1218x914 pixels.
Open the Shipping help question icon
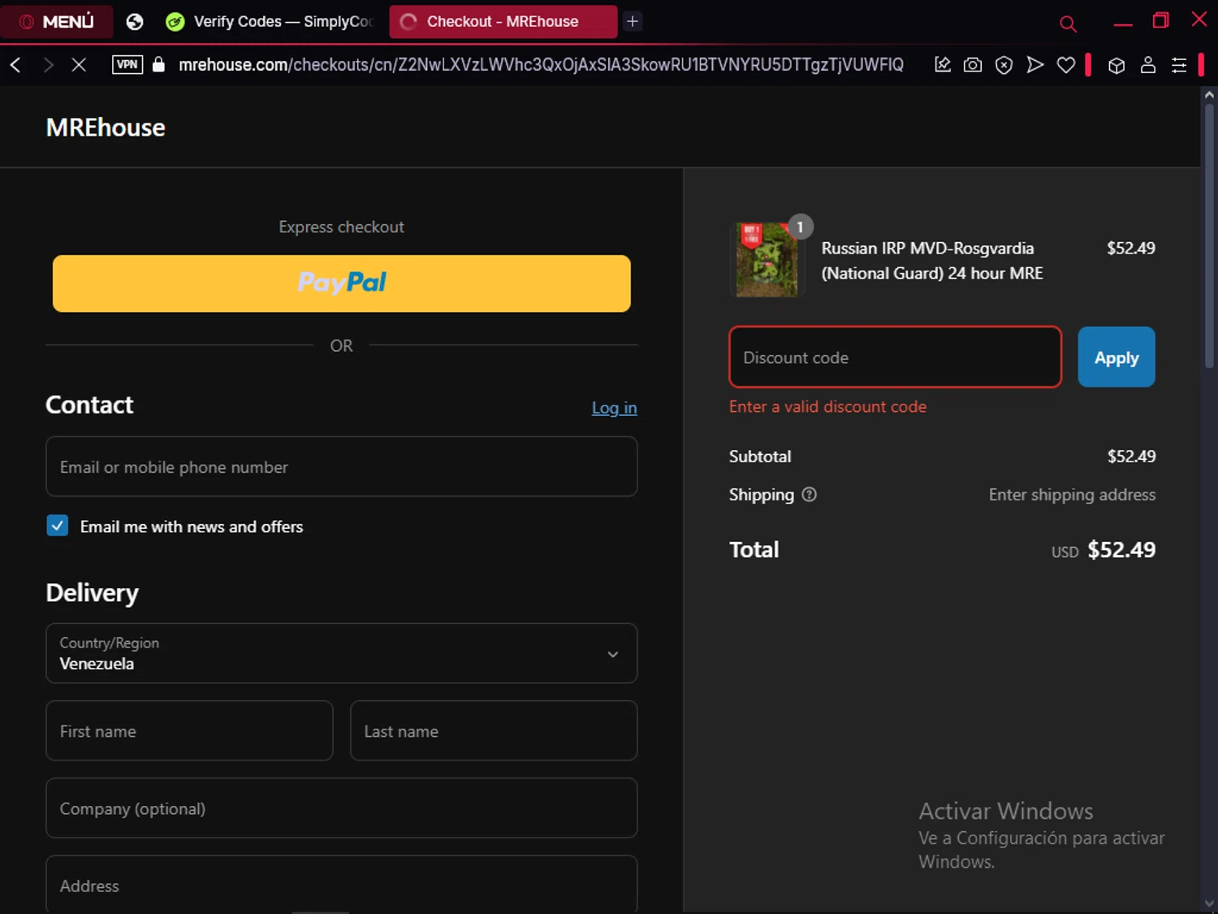pyautogui.click(x=810, y=494)
